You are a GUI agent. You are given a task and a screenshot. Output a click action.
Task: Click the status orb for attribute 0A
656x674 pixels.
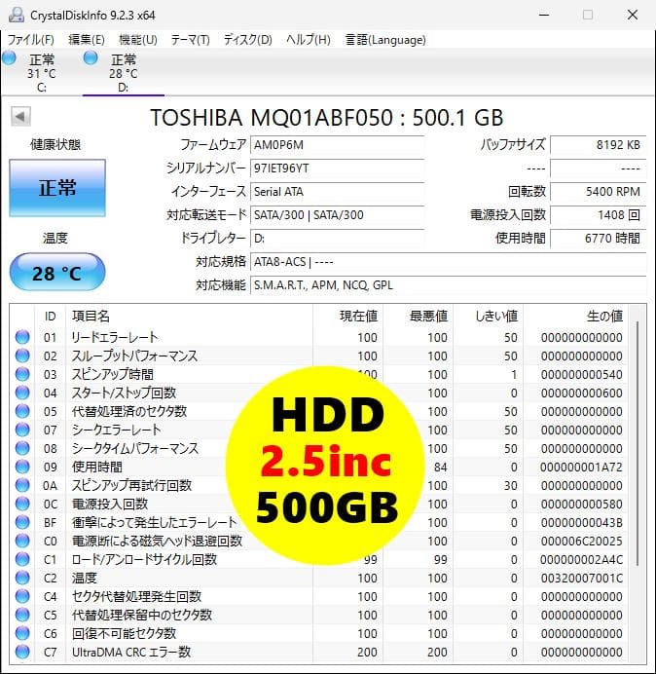click(x=22, y=485)
